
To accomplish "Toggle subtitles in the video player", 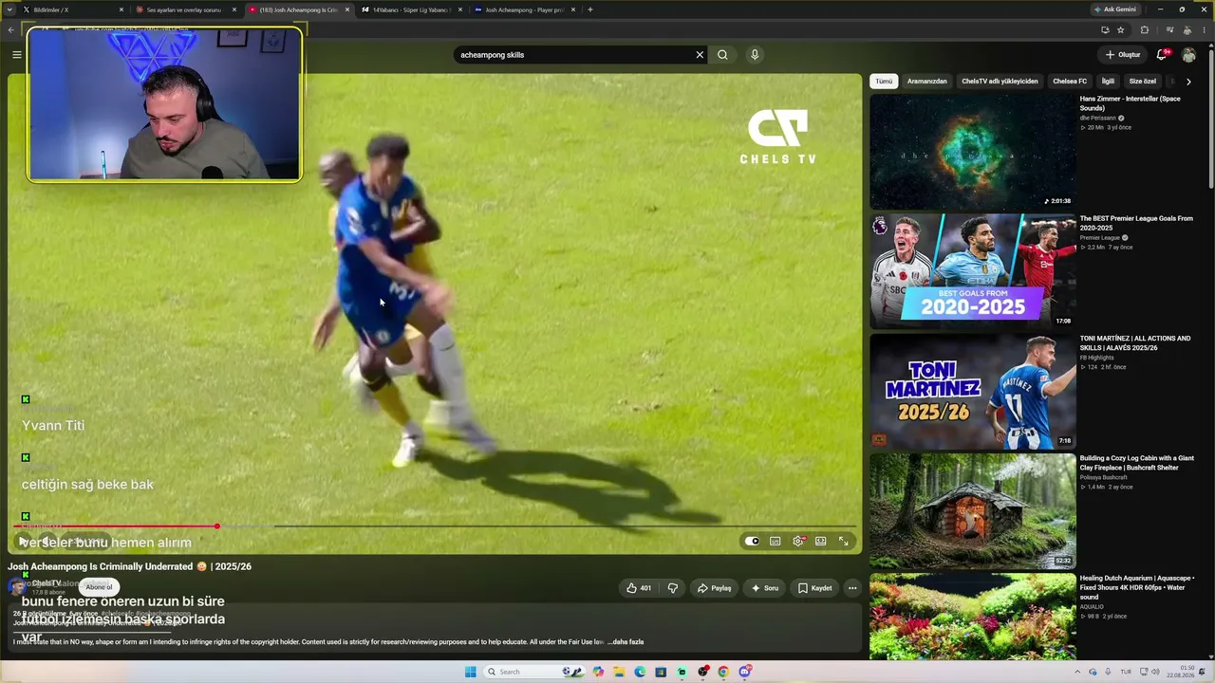I will 776,542.
